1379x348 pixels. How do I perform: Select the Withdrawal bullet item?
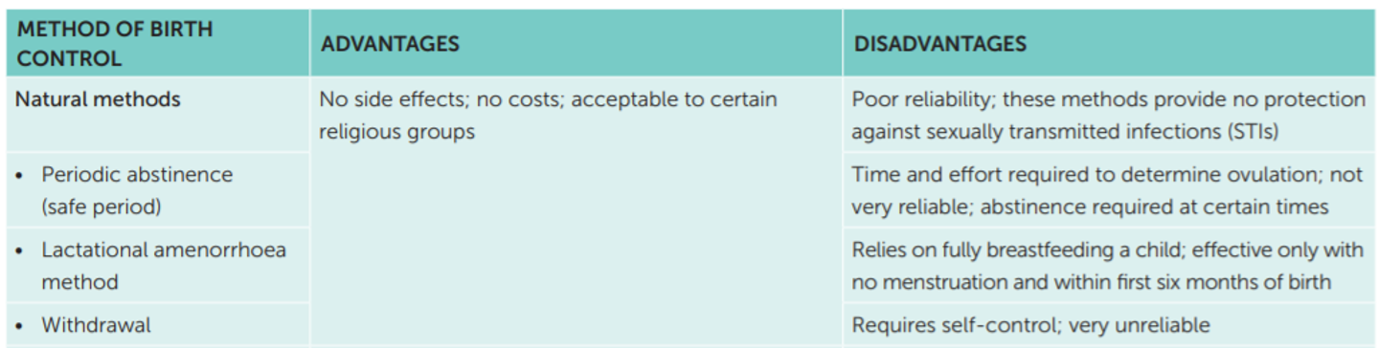click(96, 325)
